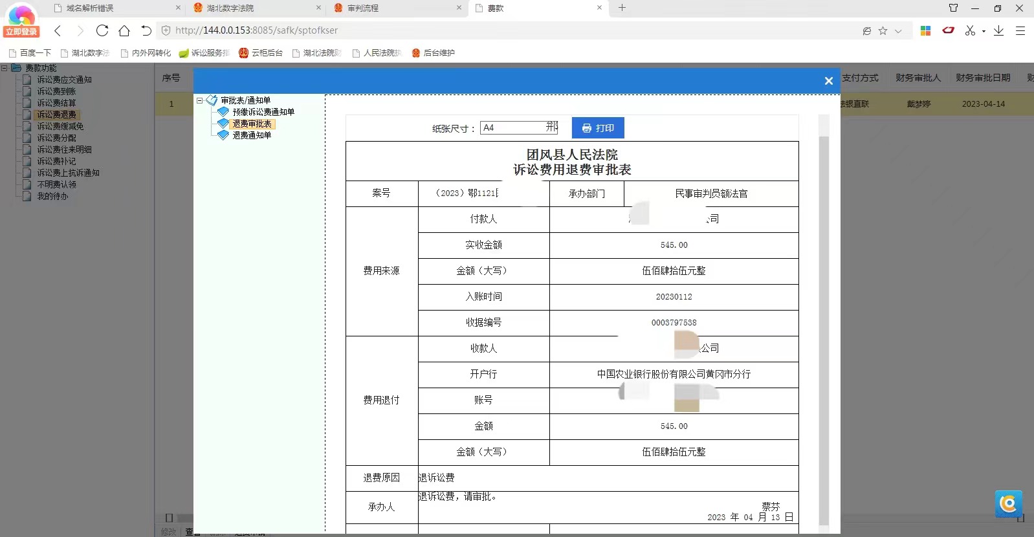Open the 纸张尺寸 paper size dropdown
This screenshot has width=1034, height=537.
pos(518,127)
